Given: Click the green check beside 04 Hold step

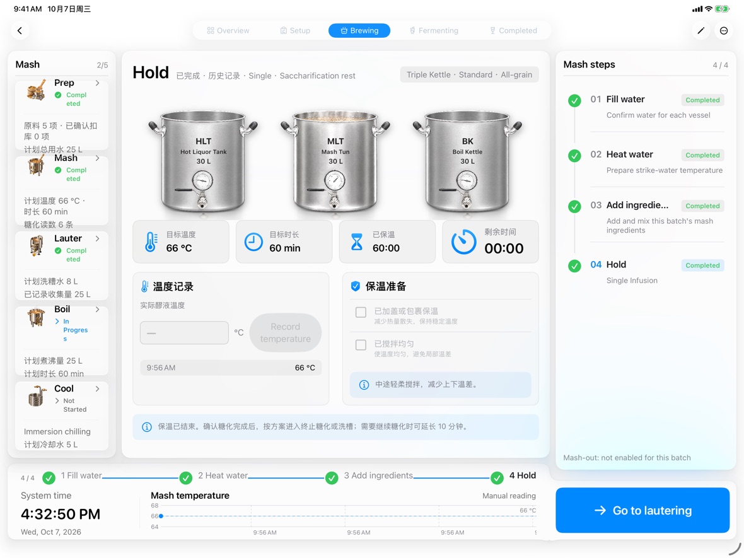Looking at the screenshot, I should tap(574, 265).
